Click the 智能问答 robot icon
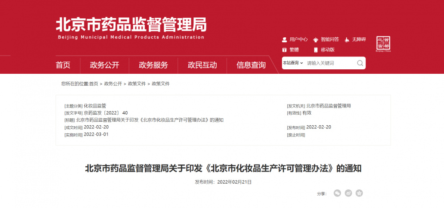The height and width of the screenshot is (208, 444). point(316,40)
